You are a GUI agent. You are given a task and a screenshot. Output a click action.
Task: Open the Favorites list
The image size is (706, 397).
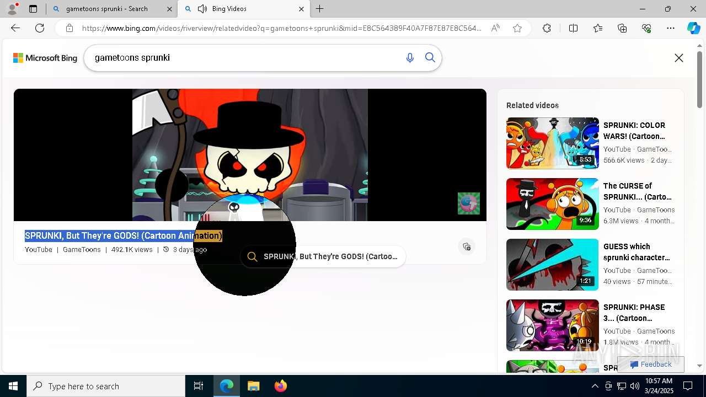tap(598, 28)
